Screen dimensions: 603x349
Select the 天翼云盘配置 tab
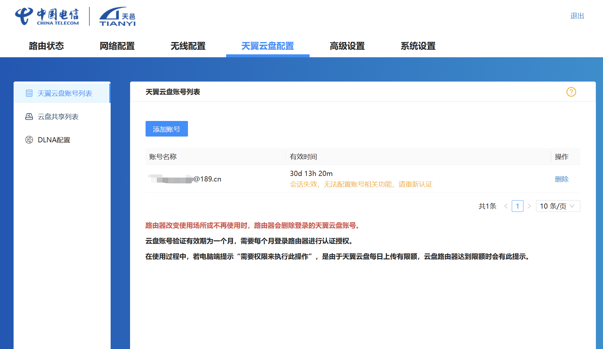pyautogui.click(x=268, y=46)
